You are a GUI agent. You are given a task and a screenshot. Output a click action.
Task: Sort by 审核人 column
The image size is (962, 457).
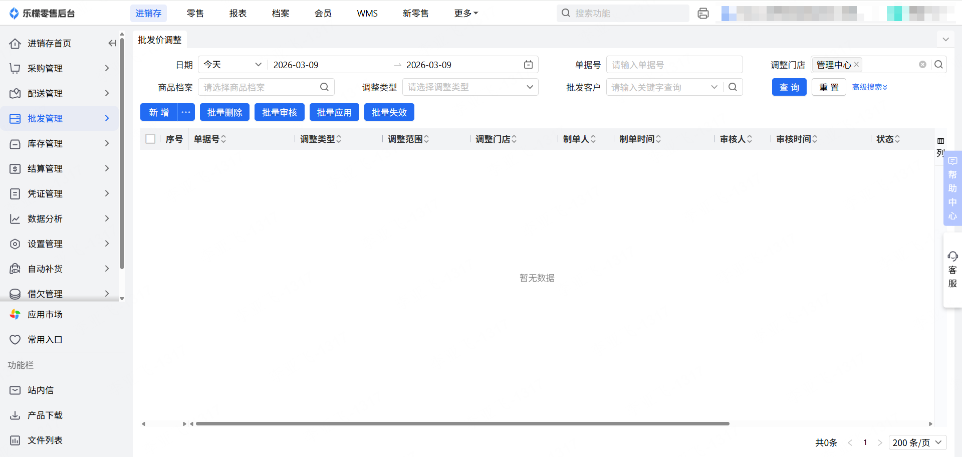coord(750,139)
